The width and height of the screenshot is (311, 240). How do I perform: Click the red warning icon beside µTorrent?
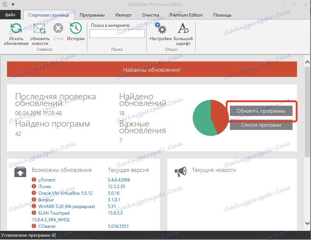click(34, 180)
